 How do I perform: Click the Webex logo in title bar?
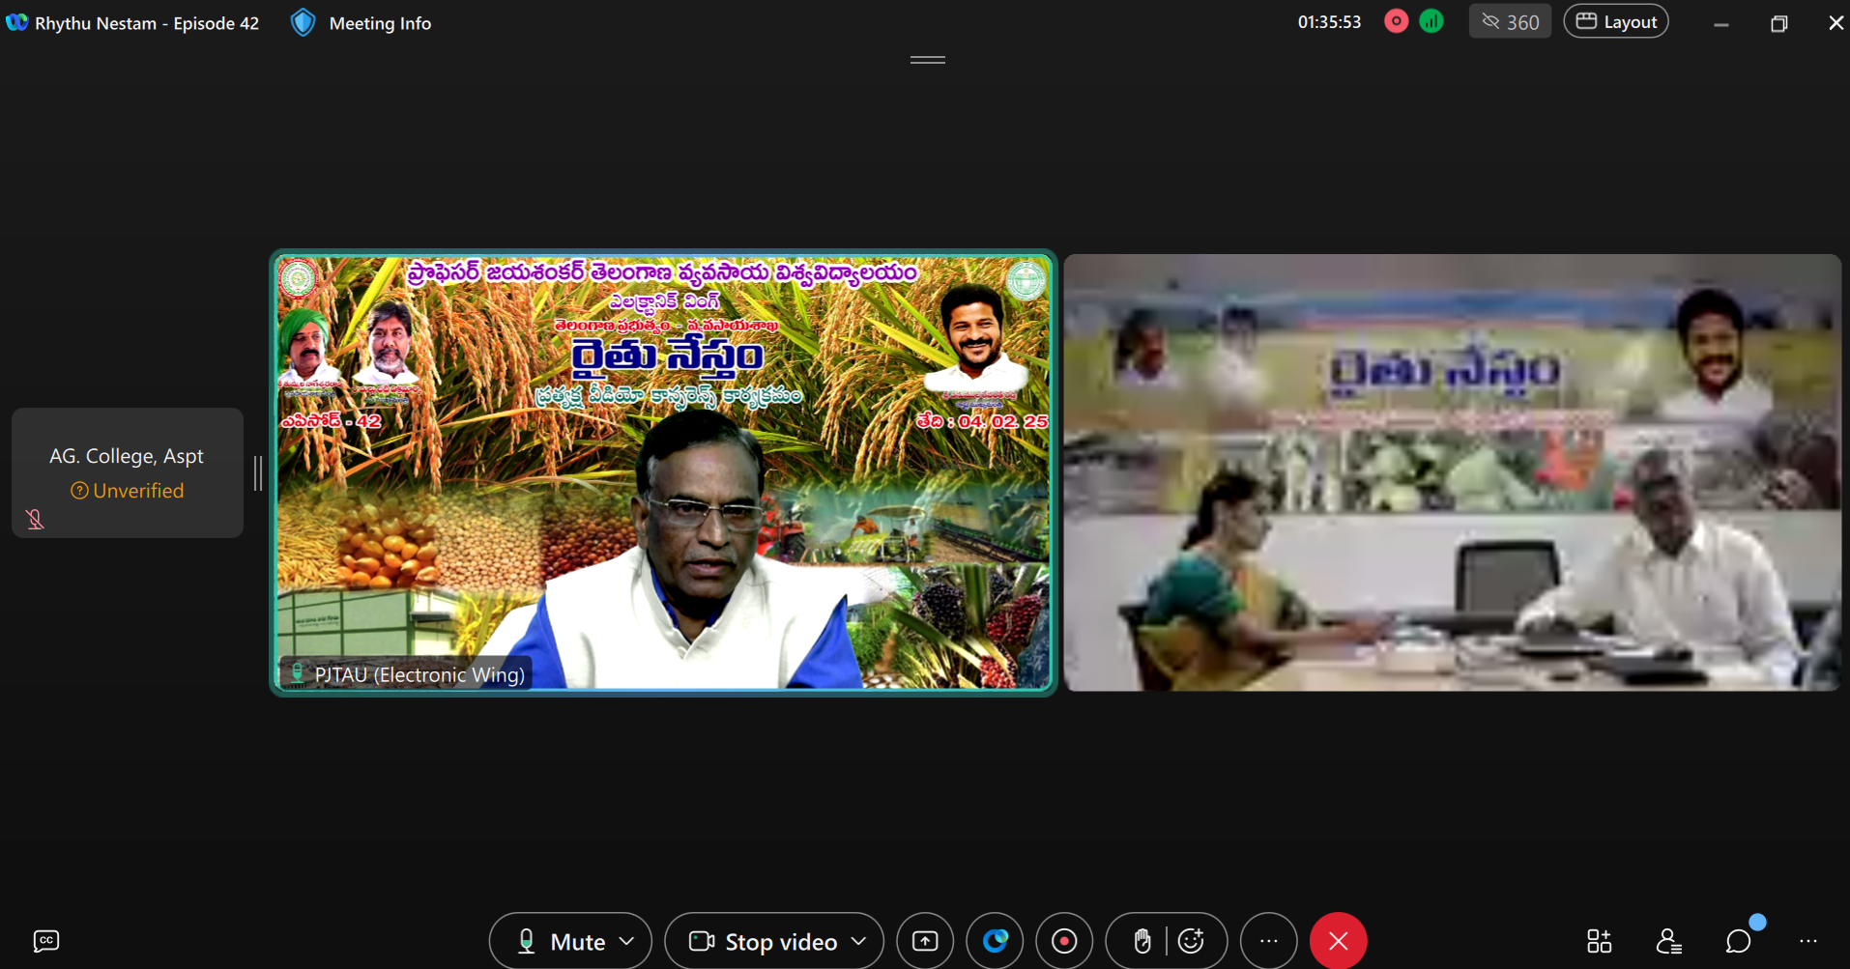(16, 22)
